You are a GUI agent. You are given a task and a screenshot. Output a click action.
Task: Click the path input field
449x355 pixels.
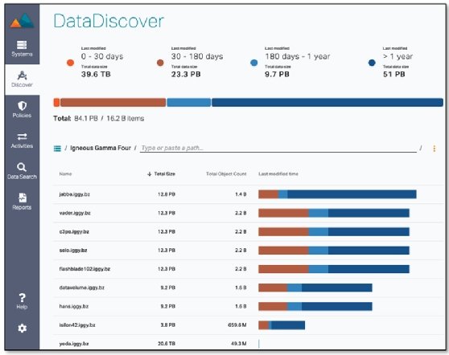[x=278, y=148]
